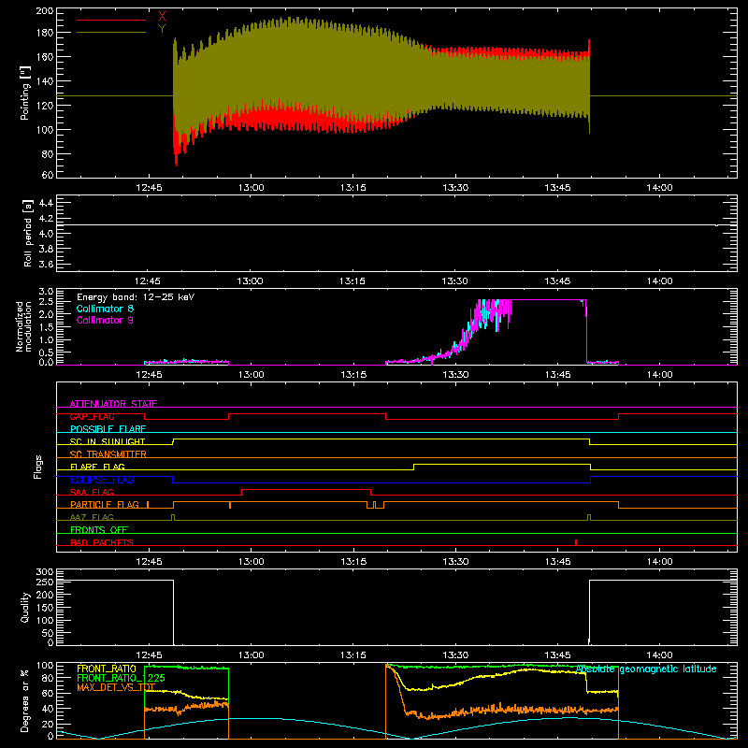Click the 12:45 tick label under Pointing plot
This screenshot has height=748, width=748.
click(149, 188)
